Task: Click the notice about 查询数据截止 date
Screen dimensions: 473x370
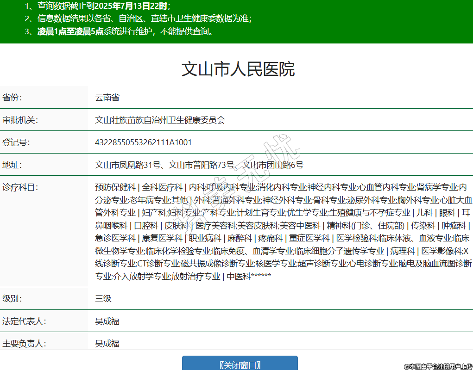Action: coord(104,6)
